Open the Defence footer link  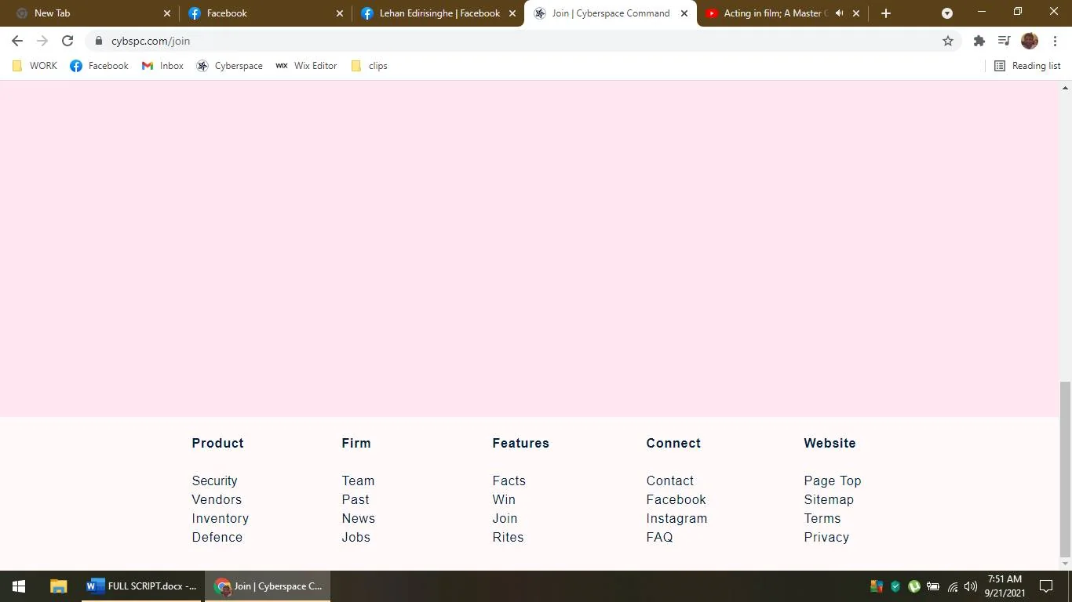click(217, 537)
